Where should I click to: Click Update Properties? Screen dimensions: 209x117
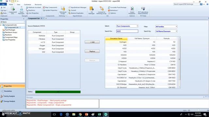click(50, 10)
